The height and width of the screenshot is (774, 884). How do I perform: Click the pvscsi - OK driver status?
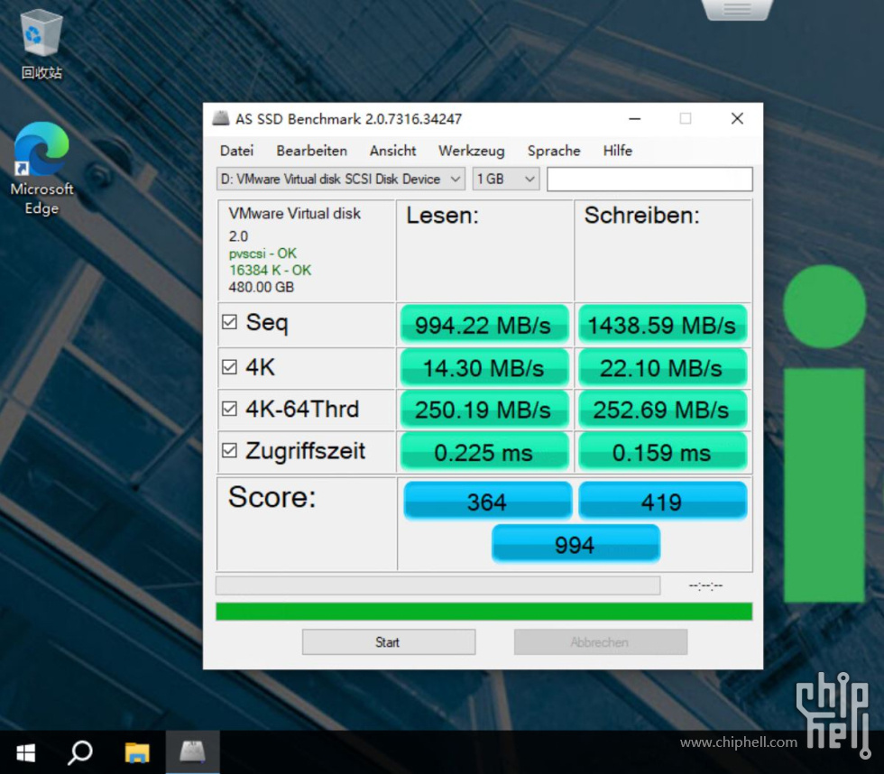[262, 253]
